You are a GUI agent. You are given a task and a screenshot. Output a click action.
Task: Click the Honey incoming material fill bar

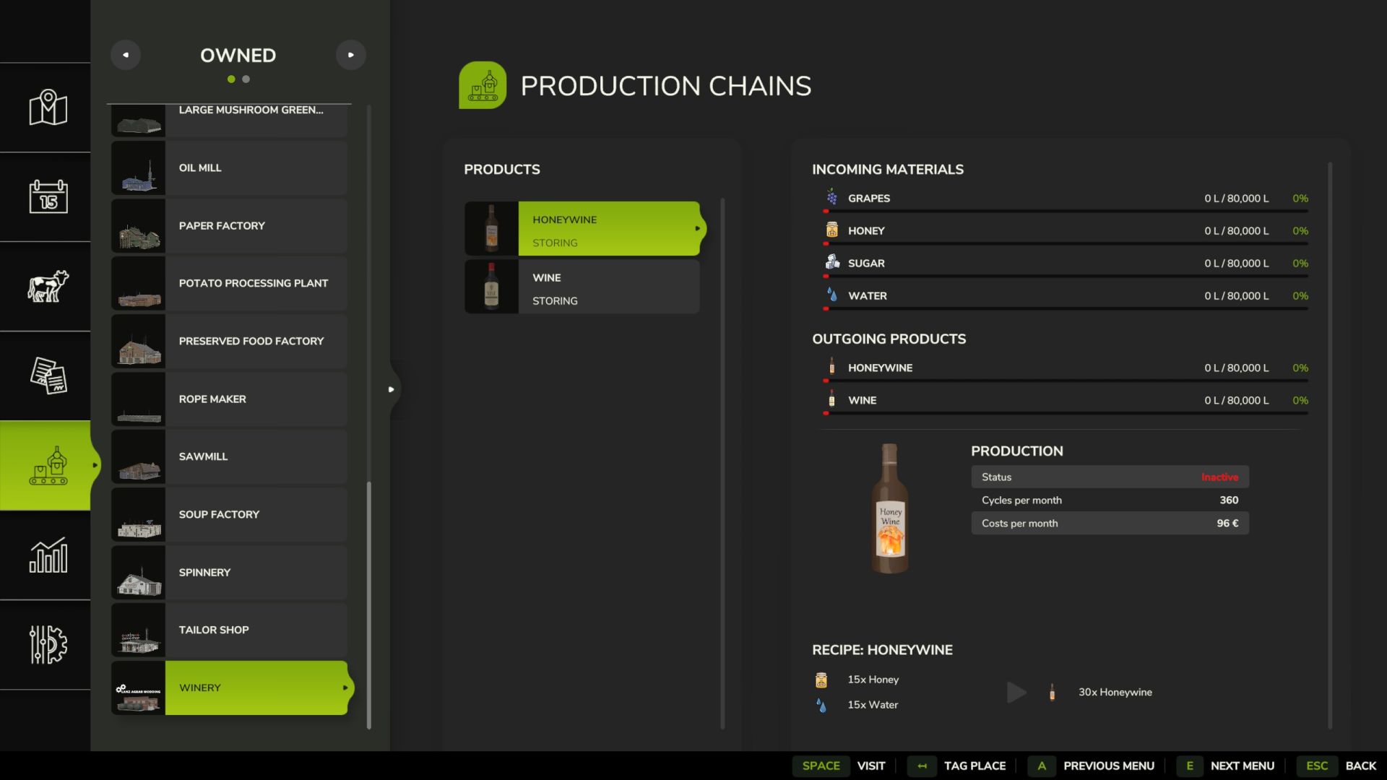coord(1066,243)
